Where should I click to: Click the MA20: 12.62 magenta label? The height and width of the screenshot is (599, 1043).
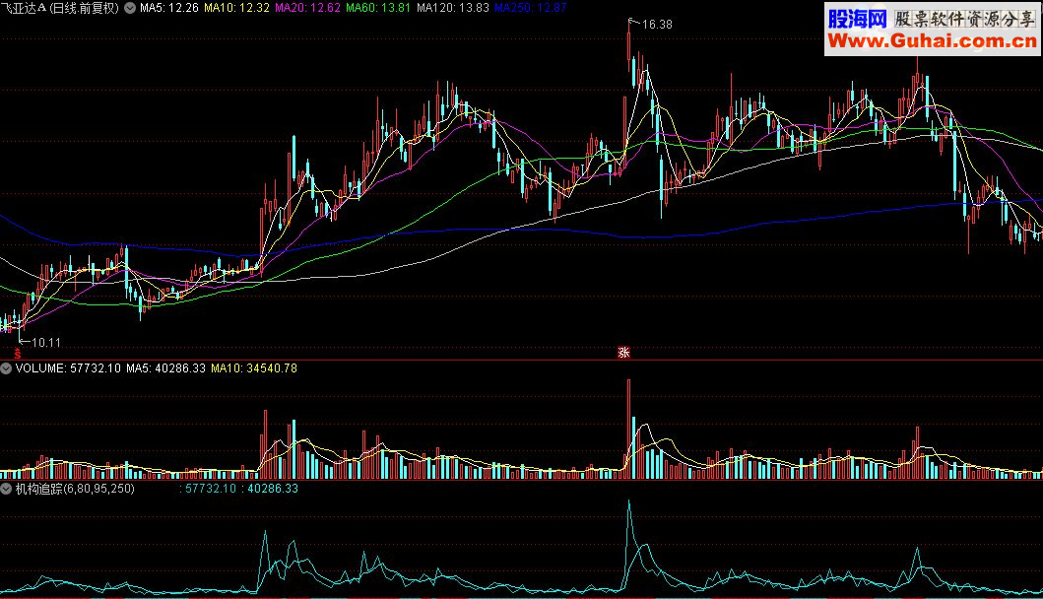307,8
